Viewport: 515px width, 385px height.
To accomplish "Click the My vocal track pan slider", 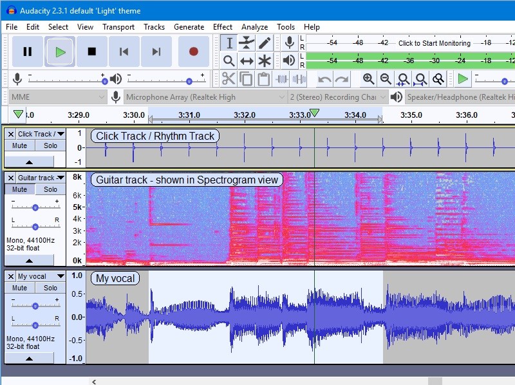I will click(x=35, y=325).
